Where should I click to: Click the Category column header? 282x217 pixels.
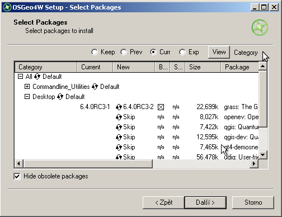click(46, 67)
